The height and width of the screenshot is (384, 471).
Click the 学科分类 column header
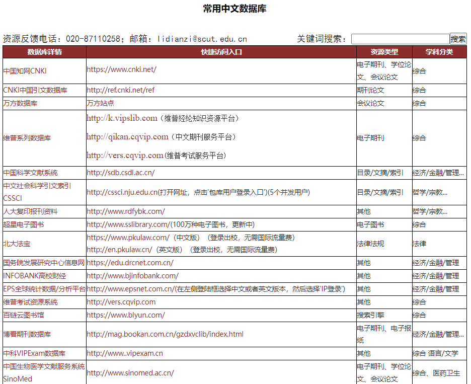click(439, 52)
